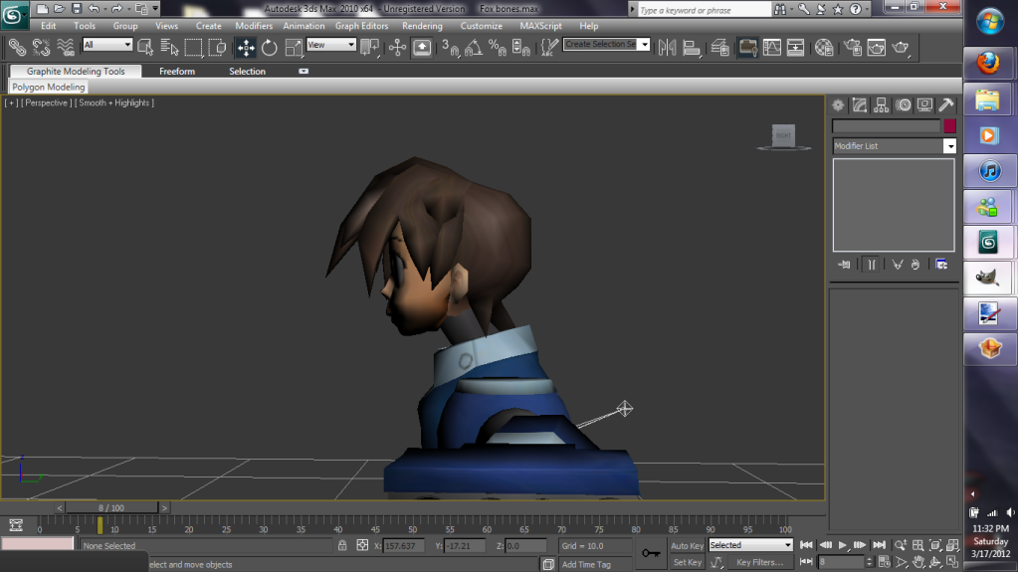The image size is (1018, 572).
Task: Open Schematic View icon
Action: pyautogui.click(x=795, y=48)
